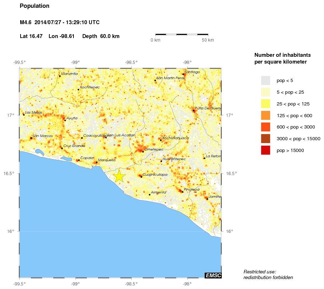Click the 'pop < 5' legend swatch

[265, 80]
